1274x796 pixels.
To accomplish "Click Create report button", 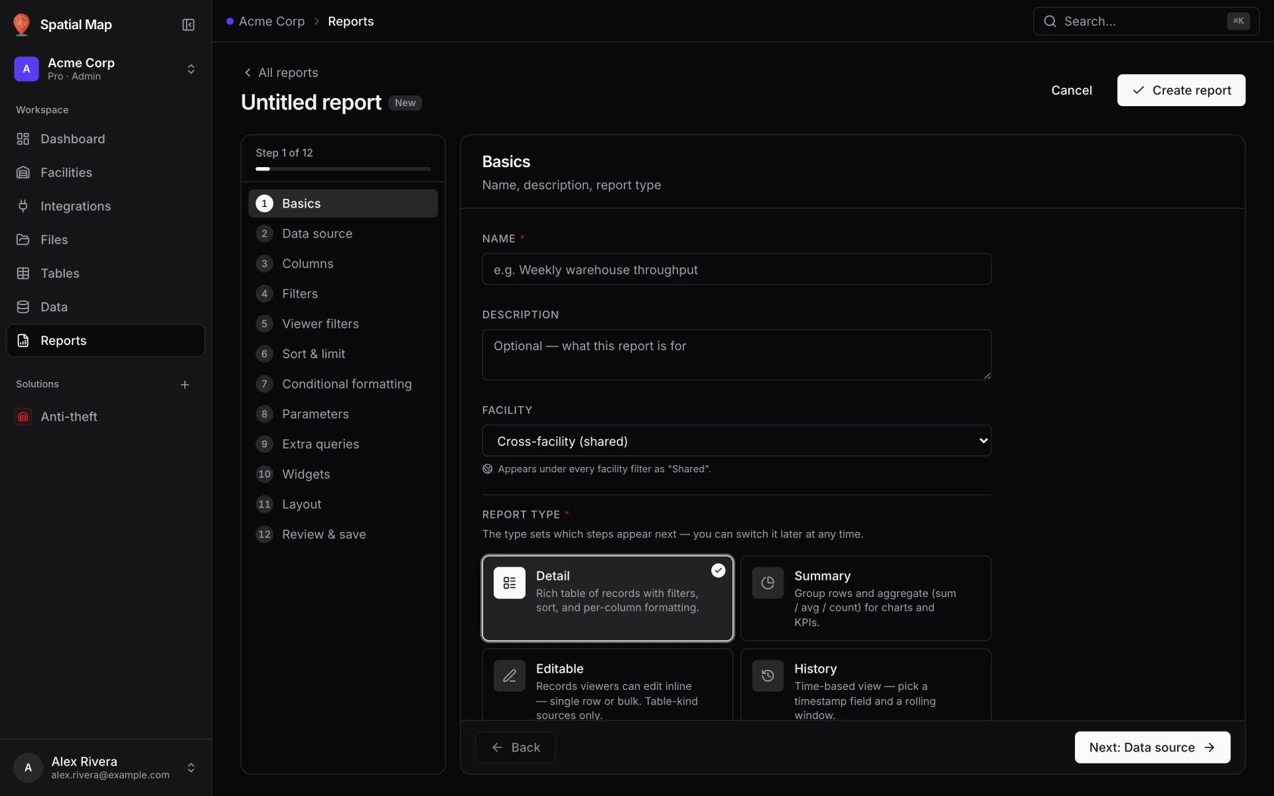I will click(x=1181, y=90).
